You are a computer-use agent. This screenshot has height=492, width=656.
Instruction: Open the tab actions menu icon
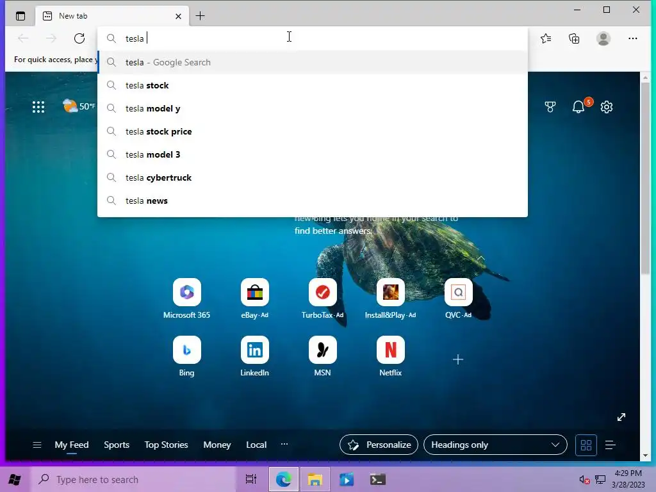click(x=20, y=16)
